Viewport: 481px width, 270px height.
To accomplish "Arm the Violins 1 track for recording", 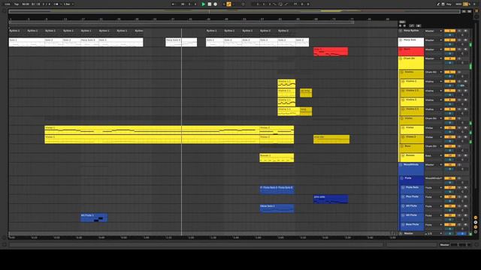I will 465,82.
